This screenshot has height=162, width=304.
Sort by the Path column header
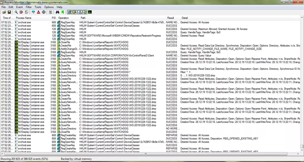(x=123, y=18)
